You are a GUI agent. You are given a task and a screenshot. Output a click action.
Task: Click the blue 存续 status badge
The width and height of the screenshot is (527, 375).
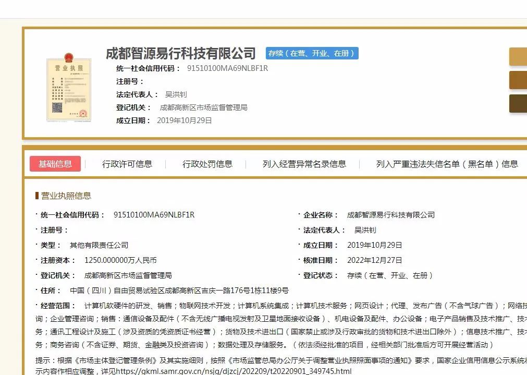(312, 53)
